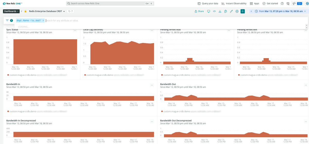Image resolution: width=309 pixels, height=144 pixels.
Task: Open dashboard settings gear icon
Action: click(x=237, y=11)
